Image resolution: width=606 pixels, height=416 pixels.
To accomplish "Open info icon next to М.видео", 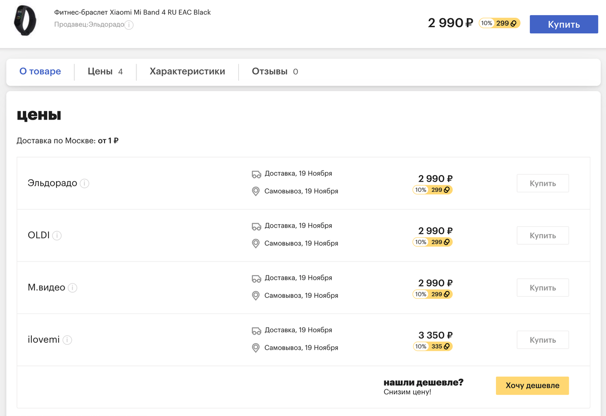I will tap(73, 288).
